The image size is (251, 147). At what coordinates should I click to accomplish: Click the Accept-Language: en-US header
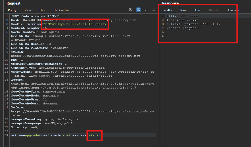[x=42, y=123]
